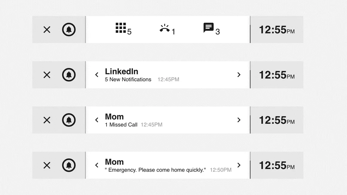Image resolution: width=347 pixels, height=195 pixels.
Task: Open the LinkedIn 5 New Notifications entry
Action: click(x=128, y=79)
